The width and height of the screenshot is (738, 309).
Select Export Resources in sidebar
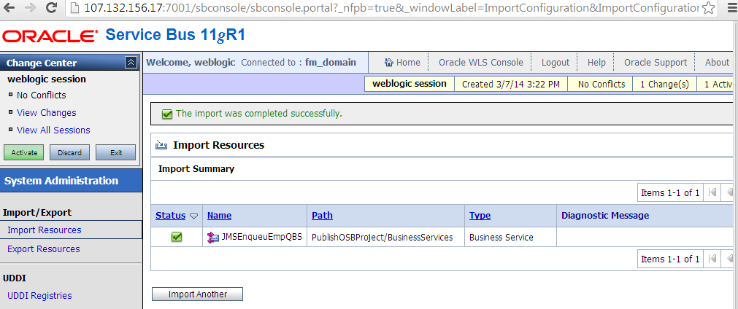pos(44,249)
